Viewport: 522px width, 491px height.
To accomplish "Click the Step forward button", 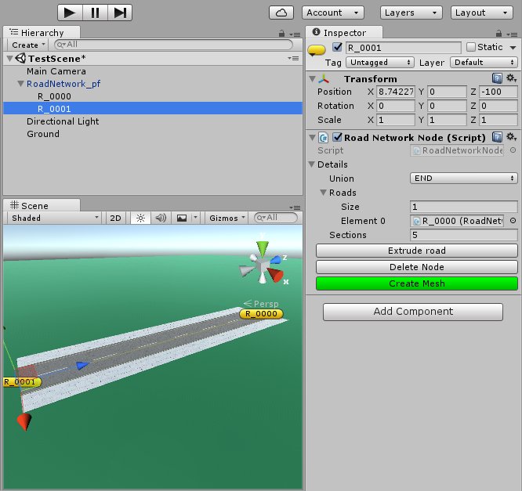I will [x=120, y=13].
